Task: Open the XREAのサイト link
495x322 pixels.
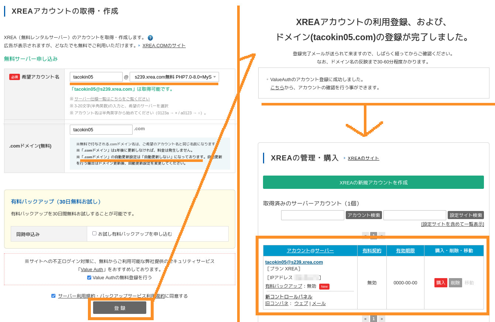Action: [x=363, y=158]
